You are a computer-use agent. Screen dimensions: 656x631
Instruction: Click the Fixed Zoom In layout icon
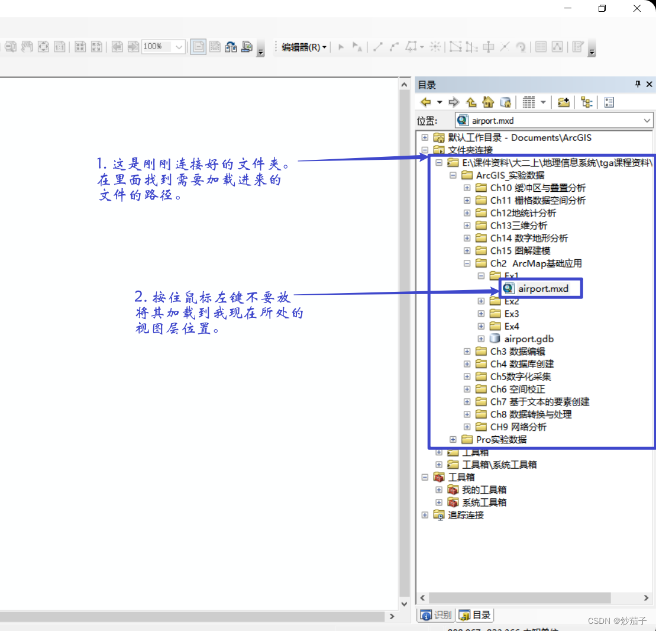(x=80, y=47)
